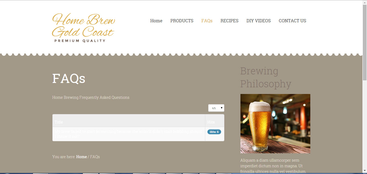The height and width of the screenshot is (174, 367).
Task: Click the scrollbar up arrow
Action: tap(365, 2)
